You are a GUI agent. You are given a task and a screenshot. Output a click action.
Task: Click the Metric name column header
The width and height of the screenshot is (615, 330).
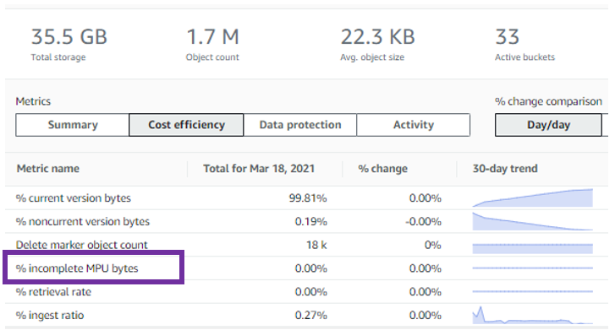(x=48, y=169)
